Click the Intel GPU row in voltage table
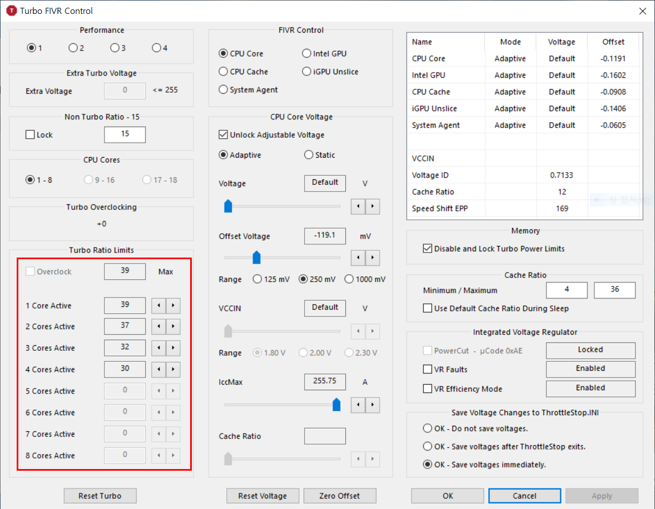Viewport: 655px width, 509px height. (x=525, y=75)
